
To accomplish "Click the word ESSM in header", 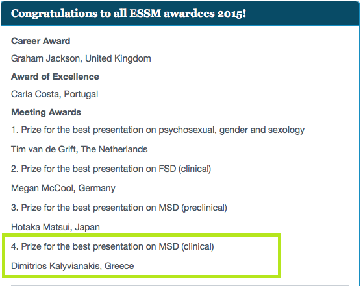I will tap(145, 14).
